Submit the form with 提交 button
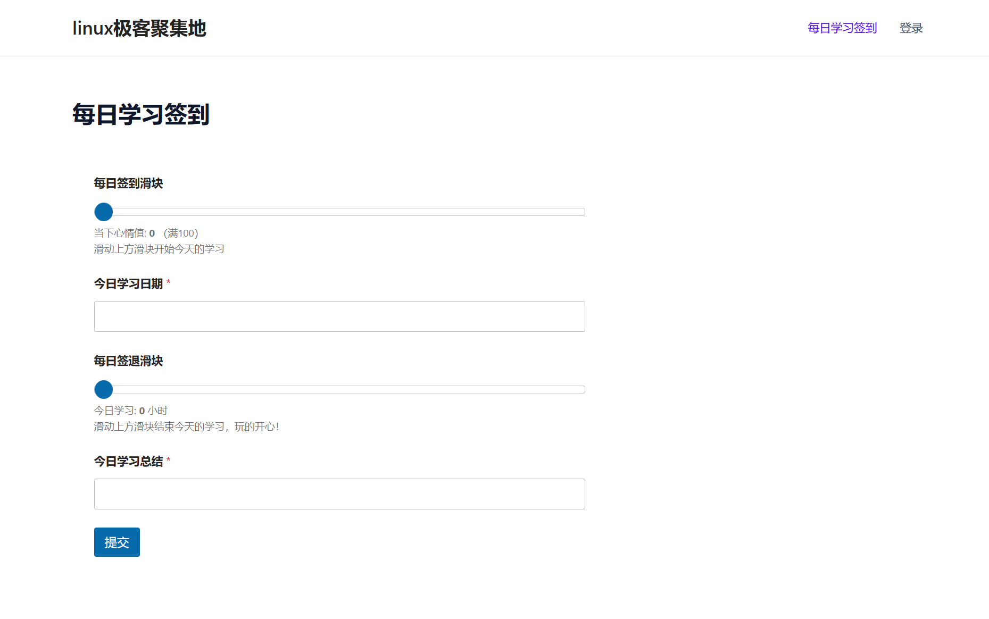 click(117, 542)
